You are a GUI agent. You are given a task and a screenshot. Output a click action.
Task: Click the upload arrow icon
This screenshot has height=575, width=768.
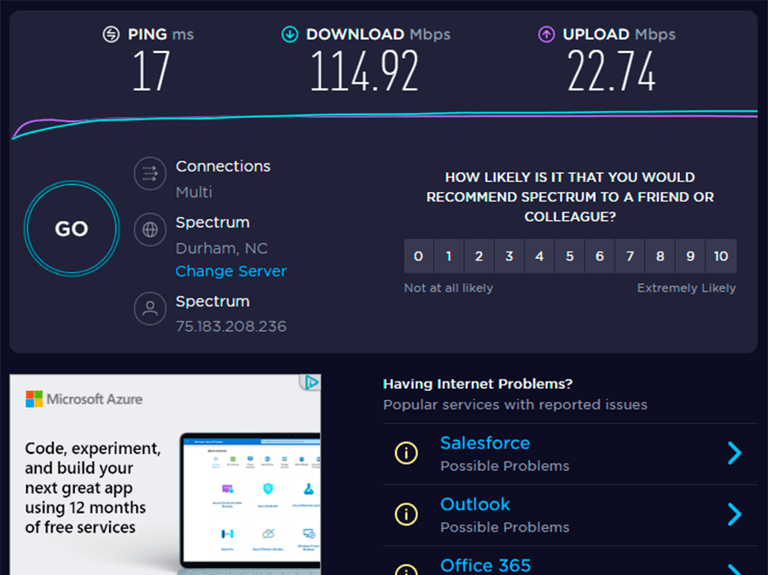tap(547, 34)
